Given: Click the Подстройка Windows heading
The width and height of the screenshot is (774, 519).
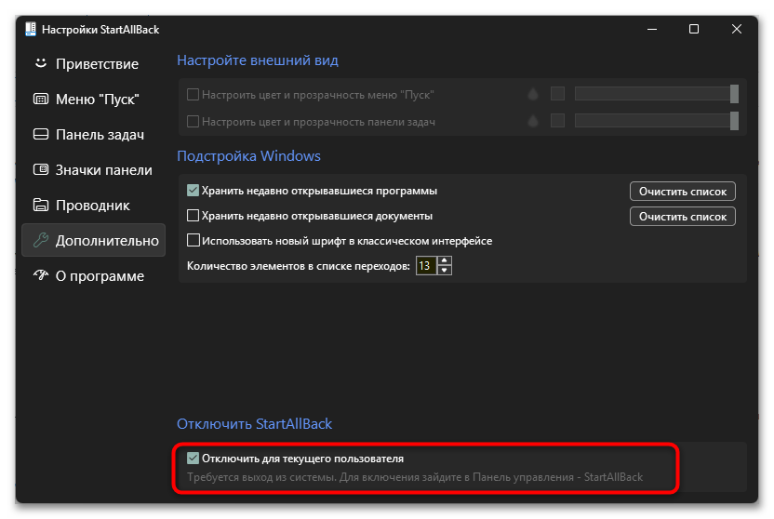Looking at the screenshot, I should (248, 156).
